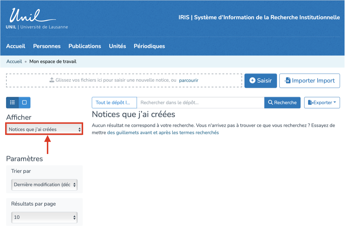This screenshot has height=227, width=348.
Task: Open the 'Résultats par page' dropdown
Action: pyautogui.click(x=44, y=217)
